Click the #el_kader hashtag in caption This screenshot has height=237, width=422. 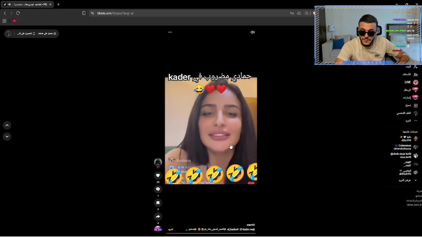(233, 229)
